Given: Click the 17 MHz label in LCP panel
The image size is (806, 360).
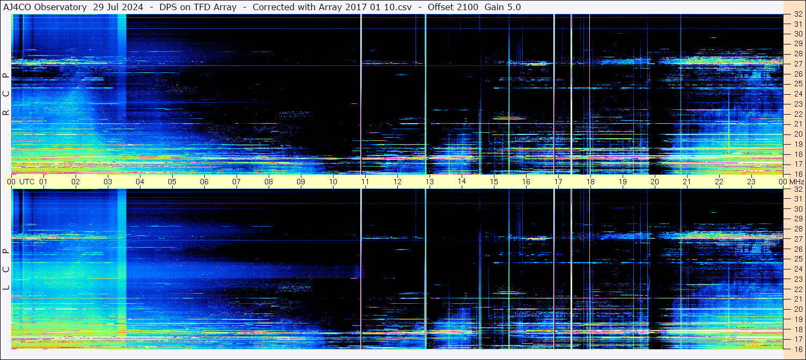Looking at the screenshot, I should 797,339.
